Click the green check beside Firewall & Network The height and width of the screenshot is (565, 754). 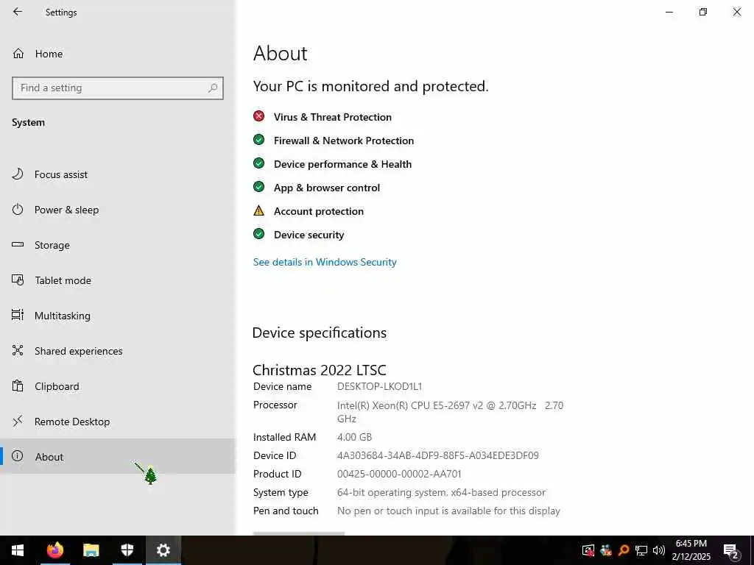pos(258,140)
